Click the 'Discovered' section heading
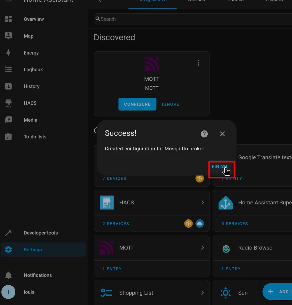Viewport: 292px width, 305px height. point(114,37)
